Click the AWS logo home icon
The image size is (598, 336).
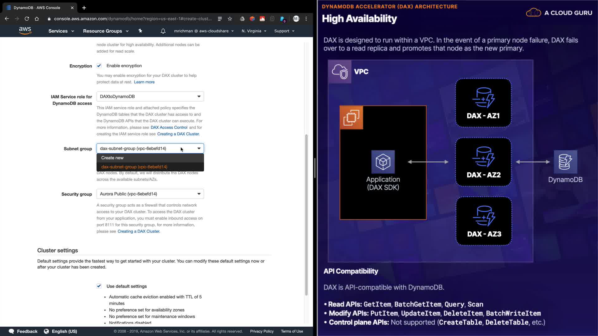pos(25,30)
